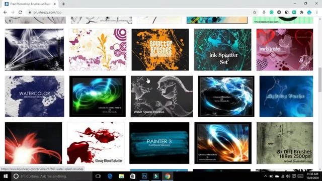Open the Painter 3 brushes thumbnail
This screenshot has width=322, height=181.
coord(159,143)
